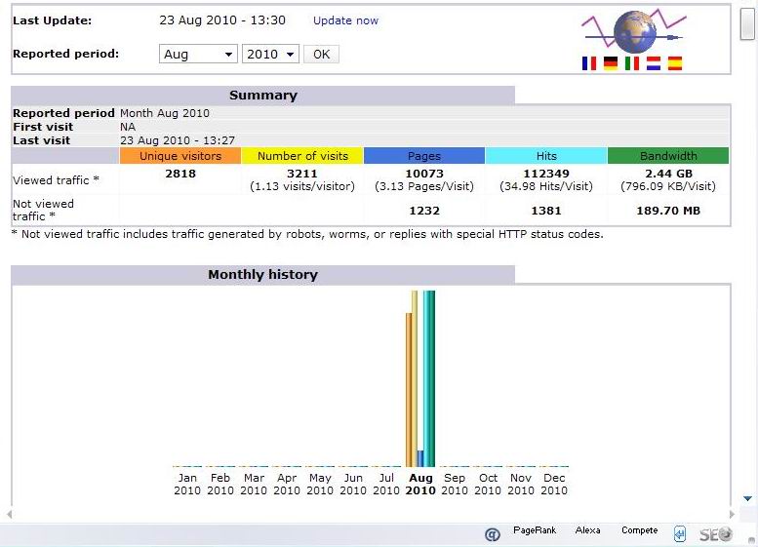Click the unique visitors value 2818
Image resolution: width=758 pixels, height=547 pixels.
180,174
